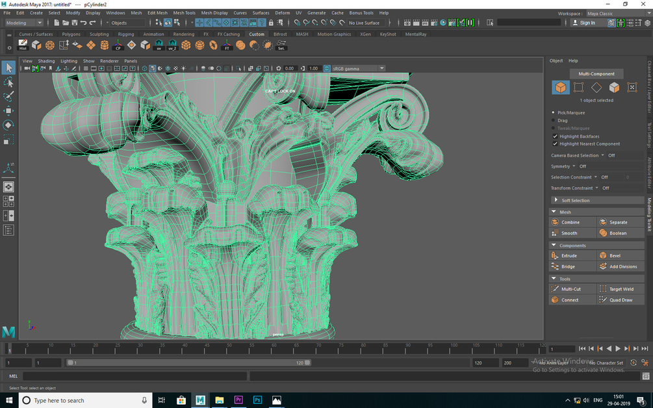Activate the Paint Selection brush tool
Viewport: 653px width, 408px height.
point(8,97)
